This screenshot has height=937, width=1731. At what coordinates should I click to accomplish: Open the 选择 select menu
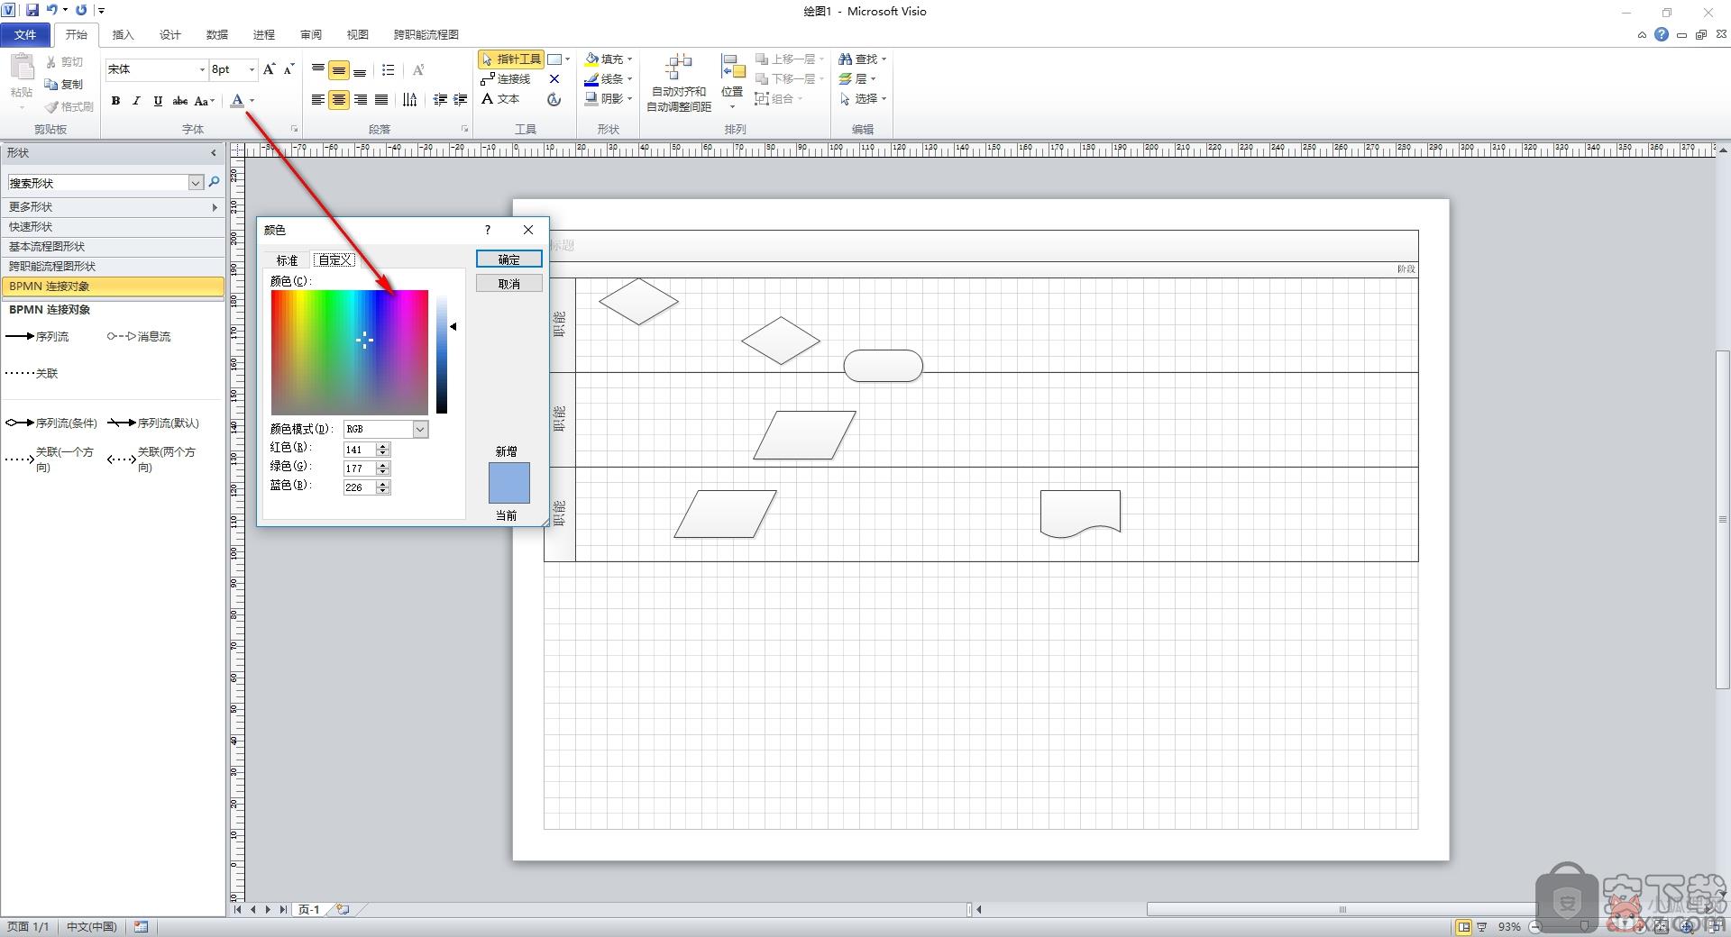[x=863, y=99]
